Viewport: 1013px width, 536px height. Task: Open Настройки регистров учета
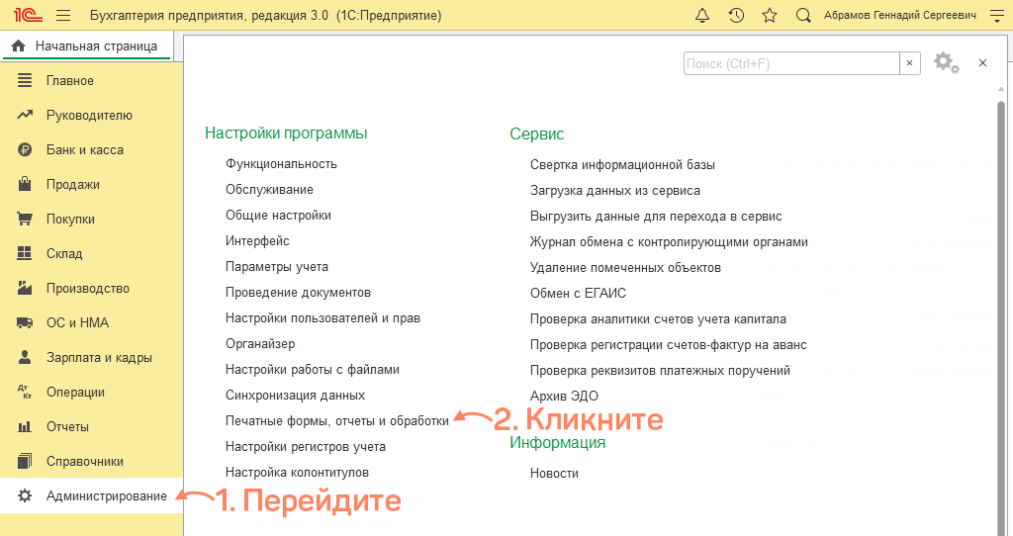click(x=306, y=446)
